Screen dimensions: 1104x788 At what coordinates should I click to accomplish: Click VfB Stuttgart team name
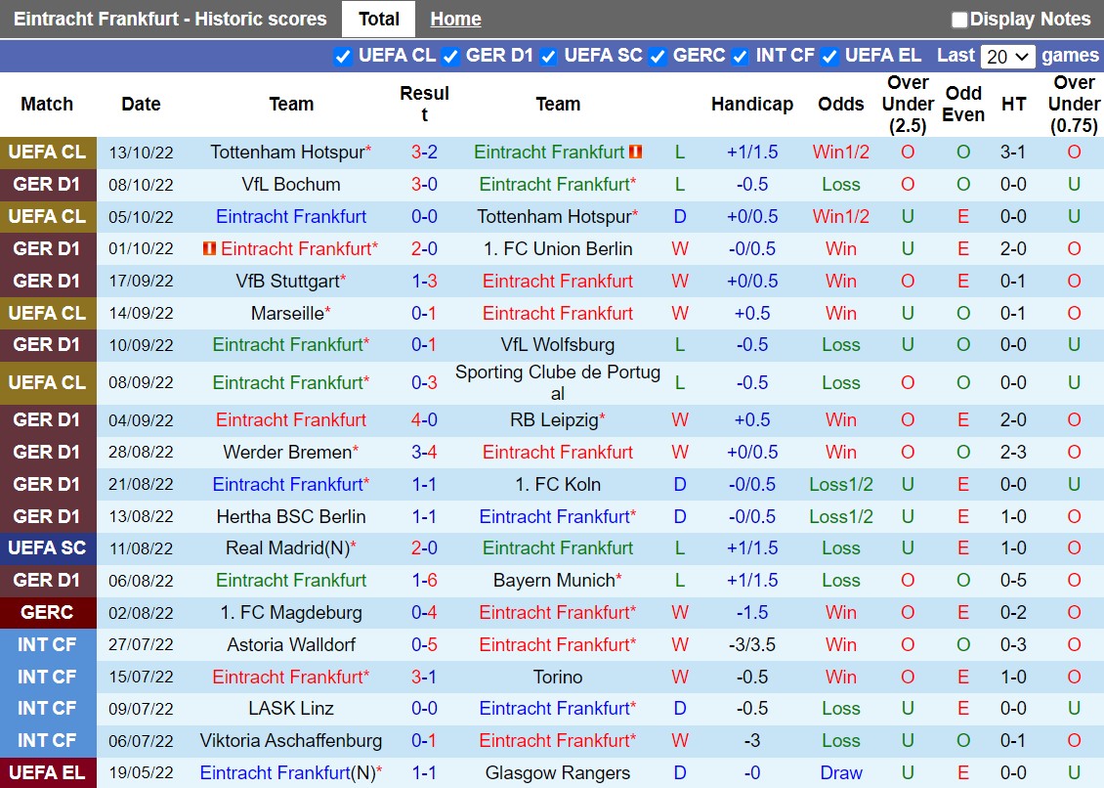point(288,281)
